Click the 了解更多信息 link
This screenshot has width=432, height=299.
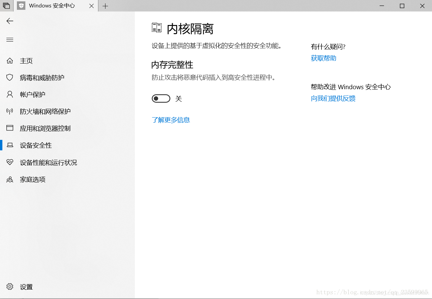pyautogui.click(x=171, y=120)
